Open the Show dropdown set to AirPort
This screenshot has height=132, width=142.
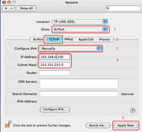(79, 29)
